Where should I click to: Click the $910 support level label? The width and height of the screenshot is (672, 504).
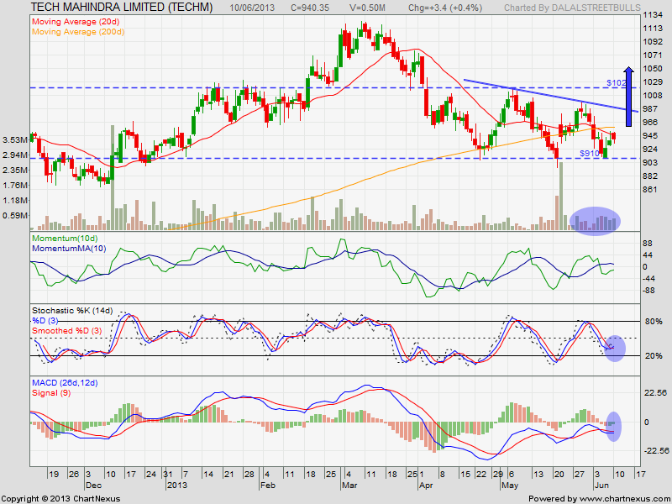click(590, 153)
